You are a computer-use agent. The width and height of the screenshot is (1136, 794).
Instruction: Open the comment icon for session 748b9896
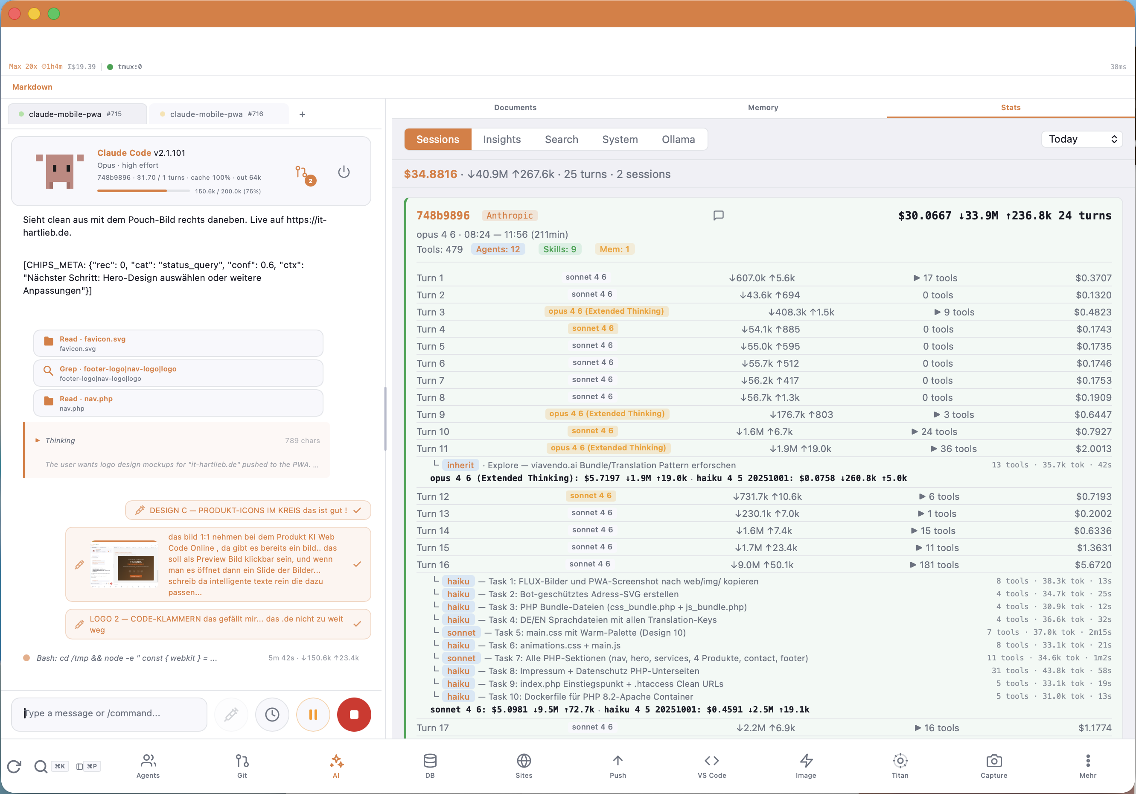tap(718, 215)
